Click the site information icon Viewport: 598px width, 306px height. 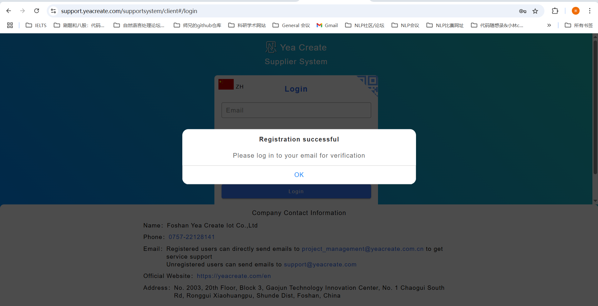(53, 11)
